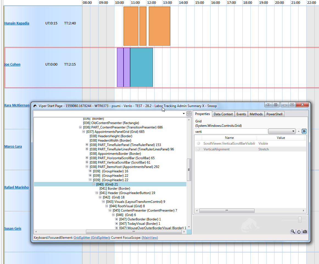Collapse the PART_ItemsHost AppointmentsPanel node
Image resolution: width=319 pixels, height=264 pixels.
pos(87,167)
